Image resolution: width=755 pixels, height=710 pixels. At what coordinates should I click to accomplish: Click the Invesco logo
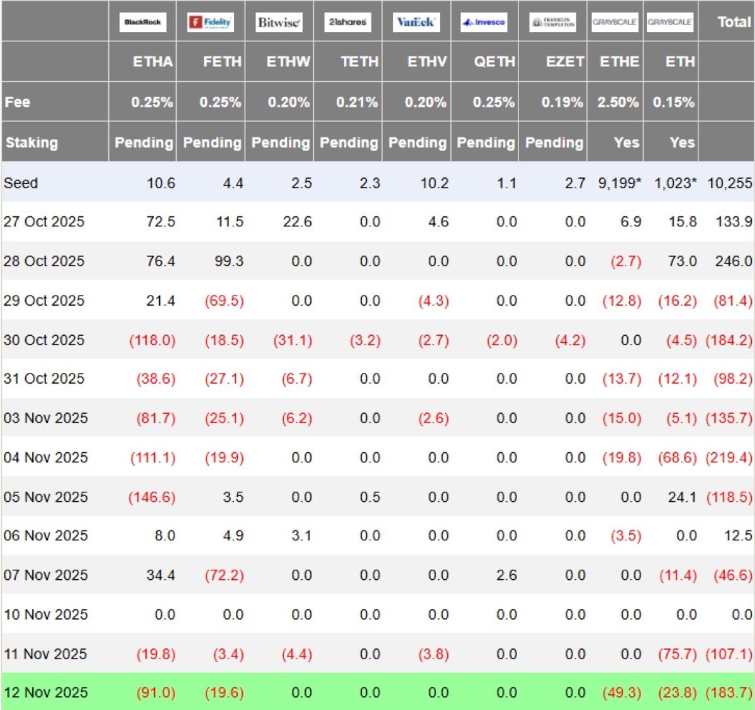(484, 22)
